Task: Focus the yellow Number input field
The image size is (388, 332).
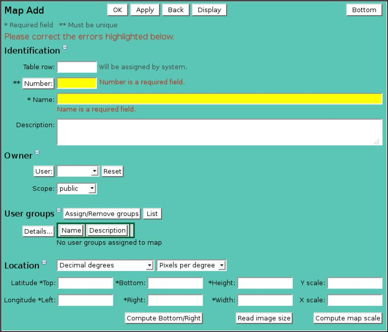Action: point(77,83)
